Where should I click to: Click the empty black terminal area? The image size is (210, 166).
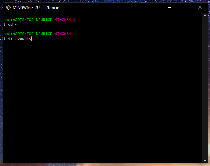coord(100,100)
